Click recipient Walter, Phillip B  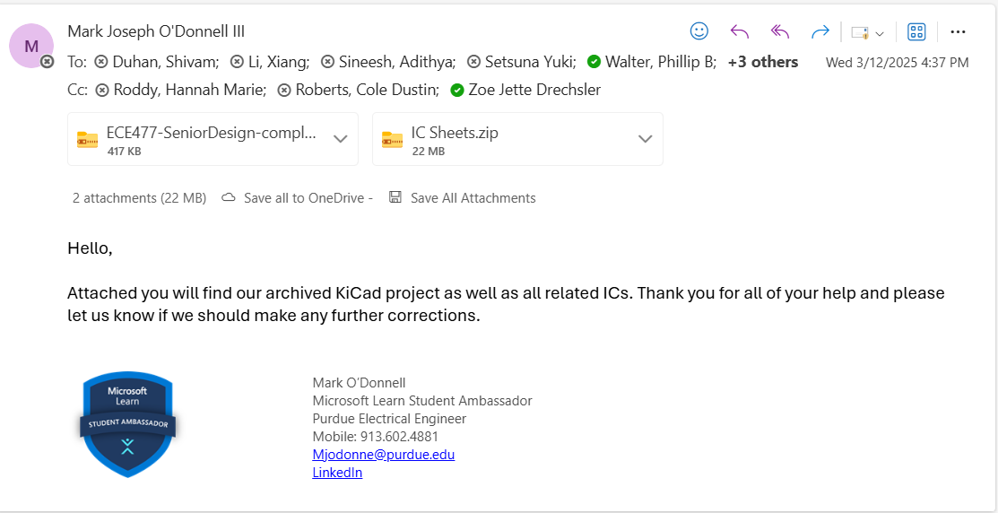(x=661, y=62)
